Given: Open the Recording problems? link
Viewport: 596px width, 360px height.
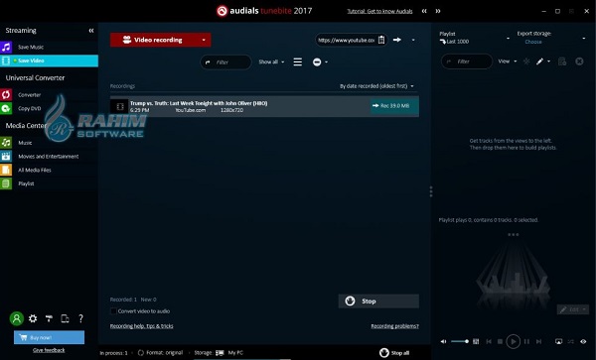Looking at the screenshot, I should click(x=395, y=326).
